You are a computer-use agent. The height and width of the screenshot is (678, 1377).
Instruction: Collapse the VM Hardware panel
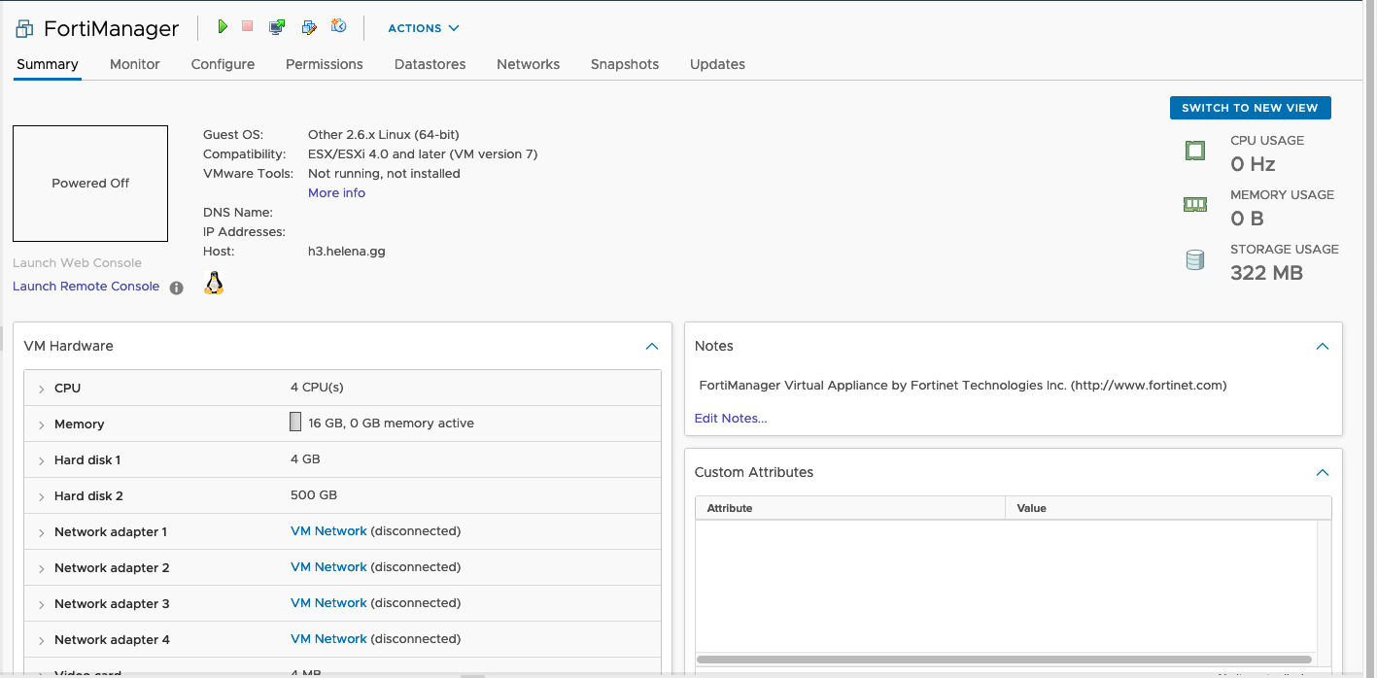(x=652, y=346)
